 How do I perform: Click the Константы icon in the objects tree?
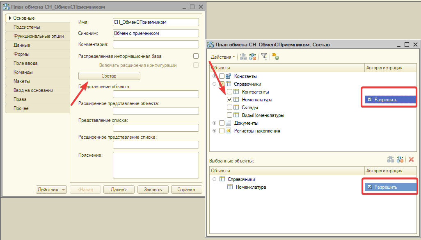pyautogui.click(x=229, y=76)
